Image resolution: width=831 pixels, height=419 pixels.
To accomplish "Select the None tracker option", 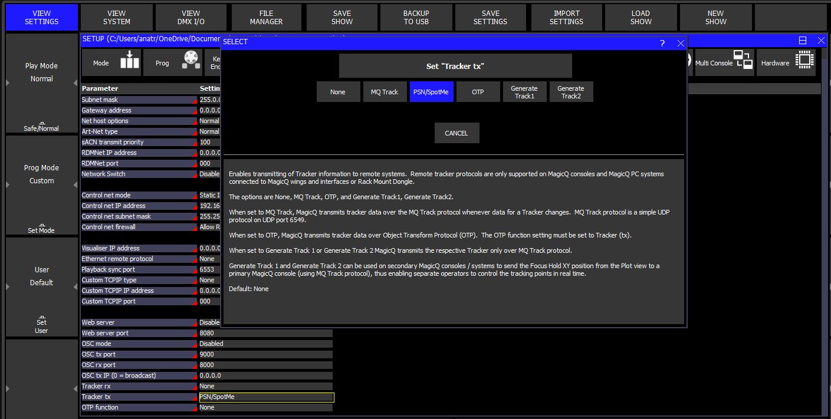I will (x=338, y=92).
